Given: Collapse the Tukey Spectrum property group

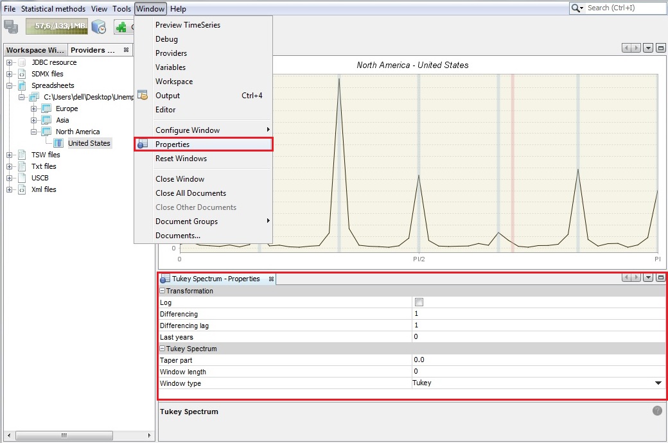Looking at the screenshot, I should click(x=163, y=349).
